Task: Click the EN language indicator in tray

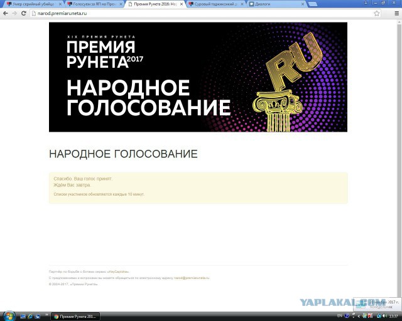Action: pos(340,316)
